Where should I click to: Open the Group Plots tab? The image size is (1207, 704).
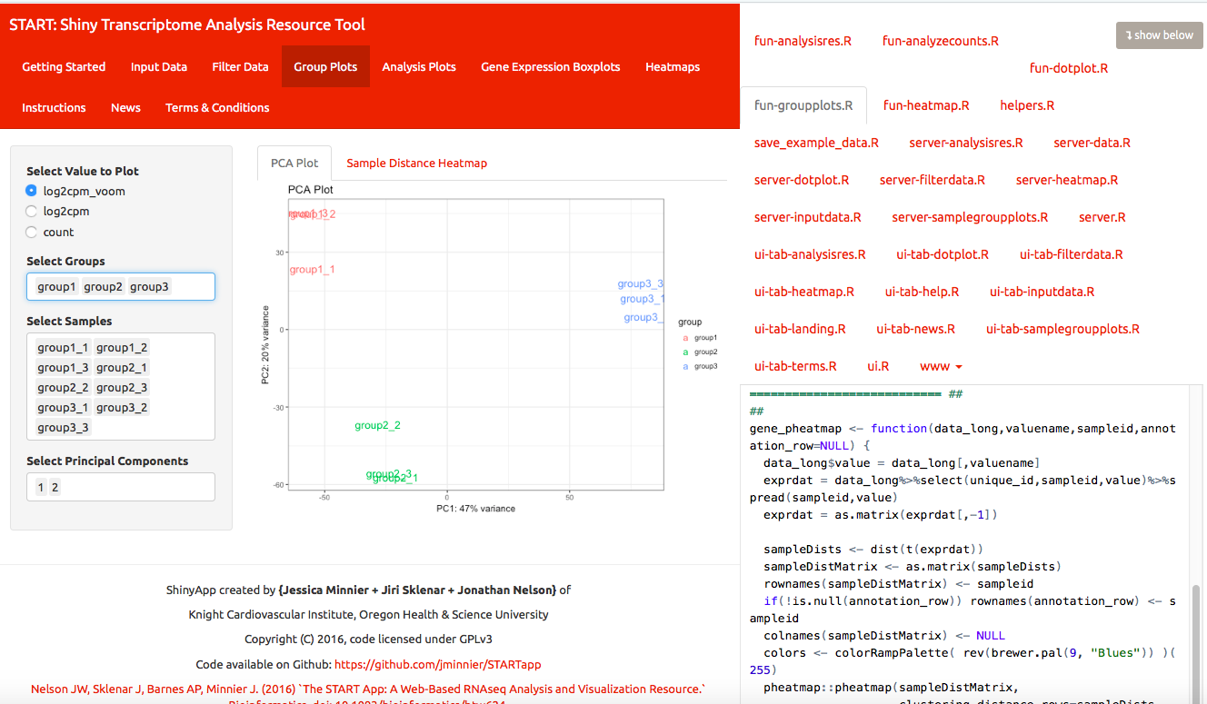tap(325, 66)
